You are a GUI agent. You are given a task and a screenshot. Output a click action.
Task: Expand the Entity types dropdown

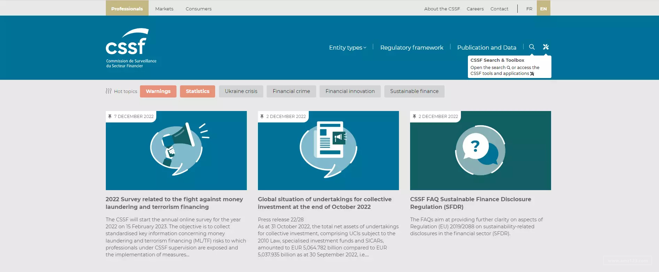coord(347,48)
